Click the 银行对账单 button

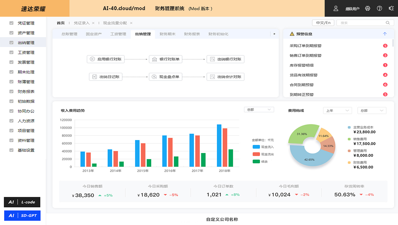point(165,59)
